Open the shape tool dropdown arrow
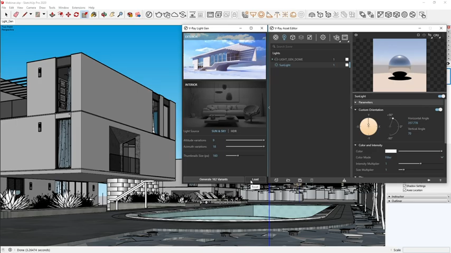451x253 pixels. click(44, 14)
